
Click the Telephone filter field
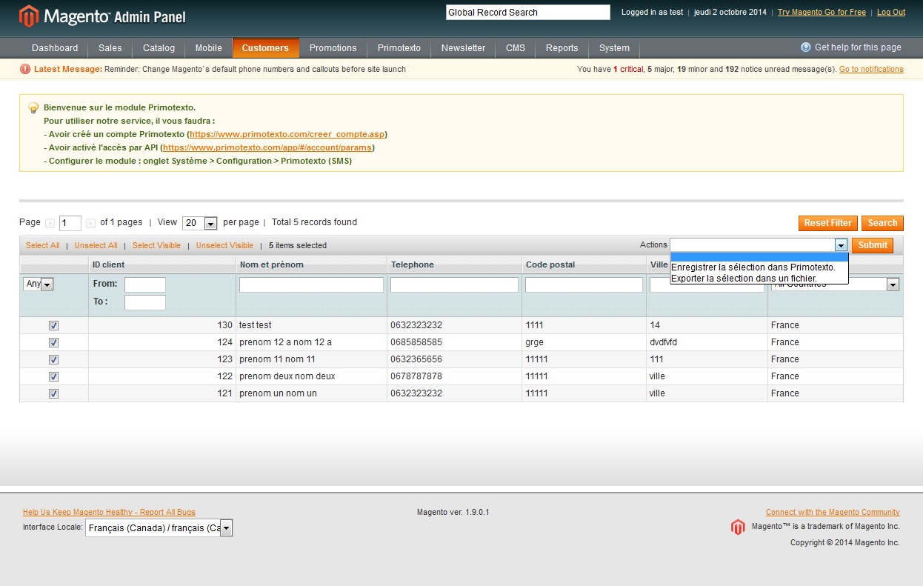[x=454, y=284]
